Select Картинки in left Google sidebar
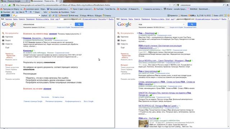 (x=9, y=37)
